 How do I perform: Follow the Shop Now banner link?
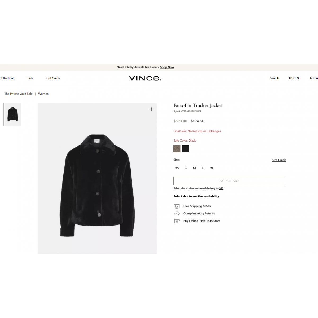click(x=167, y=67)
